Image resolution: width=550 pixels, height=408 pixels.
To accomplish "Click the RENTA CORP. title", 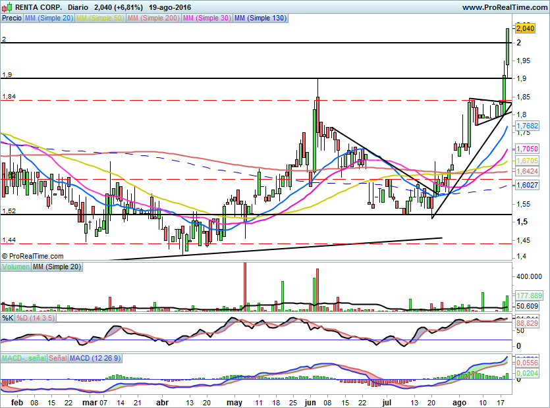I will point(39,7).
